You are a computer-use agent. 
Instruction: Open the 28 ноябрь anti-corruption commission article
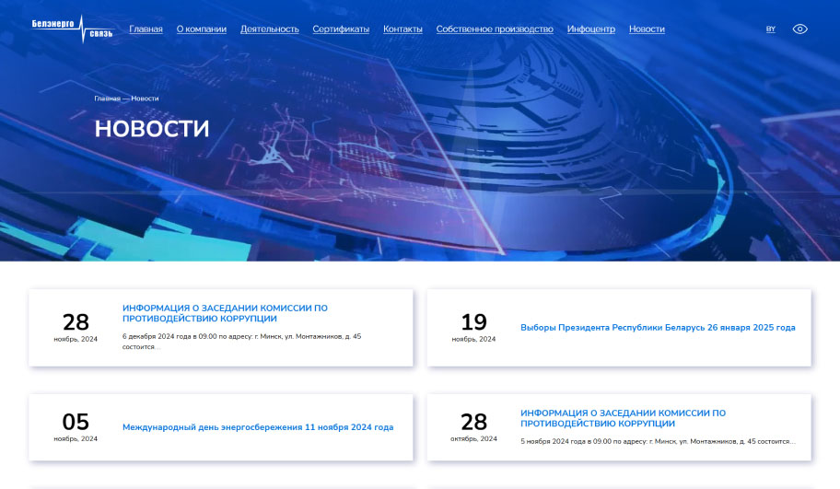pyautogui.click(x=225, y=313)
